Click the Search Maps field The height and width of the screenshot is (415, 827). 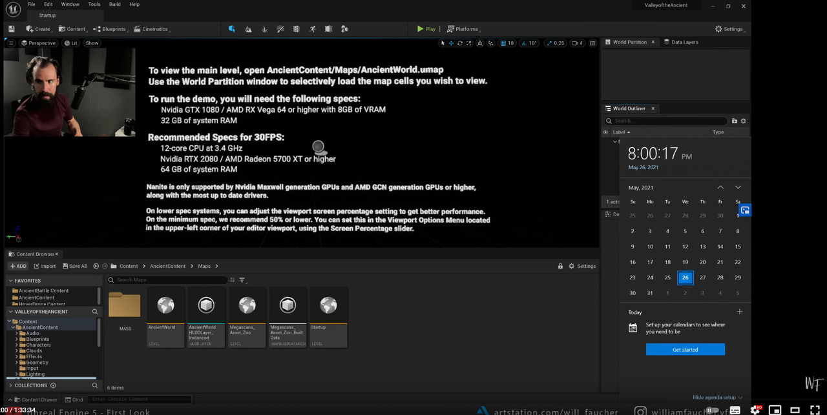167,280
